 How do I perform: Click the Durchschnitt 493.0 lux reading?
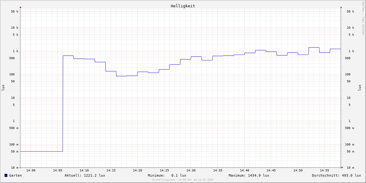[336, 175]
